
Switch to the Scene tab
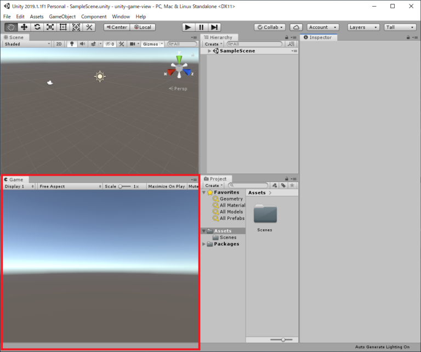[14, 37]
